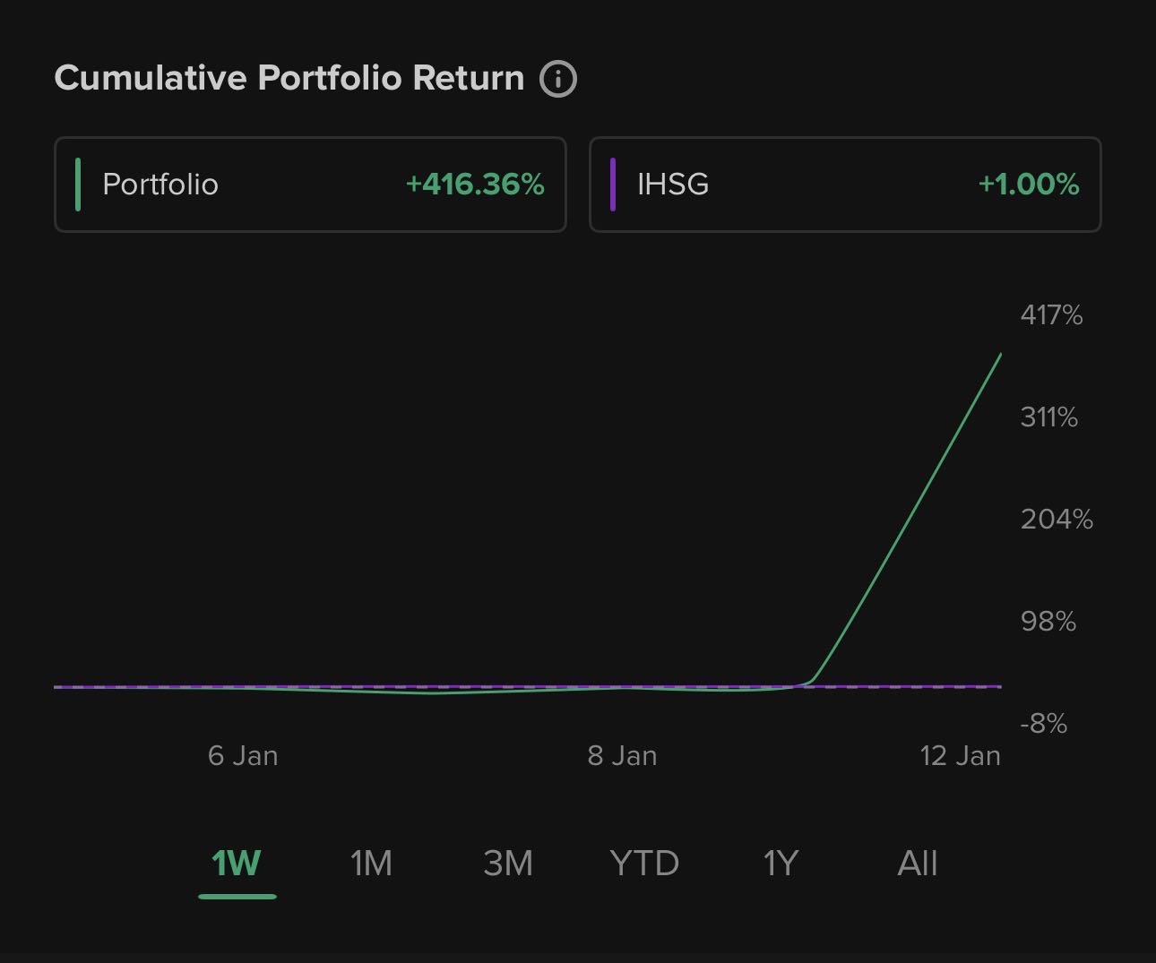The image size is (1156, 963).
Task: Select the 6 Jan date label
Action: pos(243,756)
